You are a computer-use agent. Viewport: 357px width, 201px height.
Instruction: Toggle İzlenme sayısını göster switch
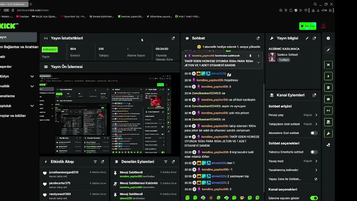(x=314, y=198)
